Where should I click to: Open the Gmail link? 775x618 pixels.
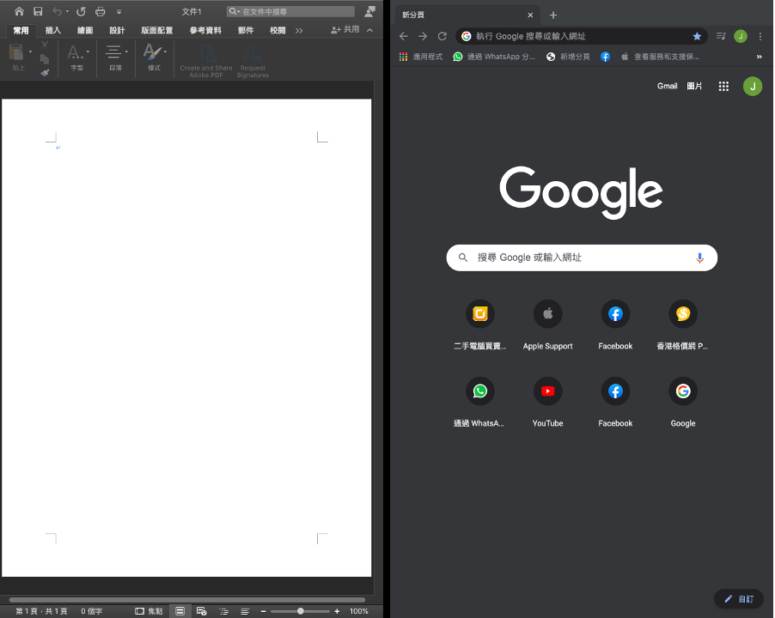(x=668, y=86)
